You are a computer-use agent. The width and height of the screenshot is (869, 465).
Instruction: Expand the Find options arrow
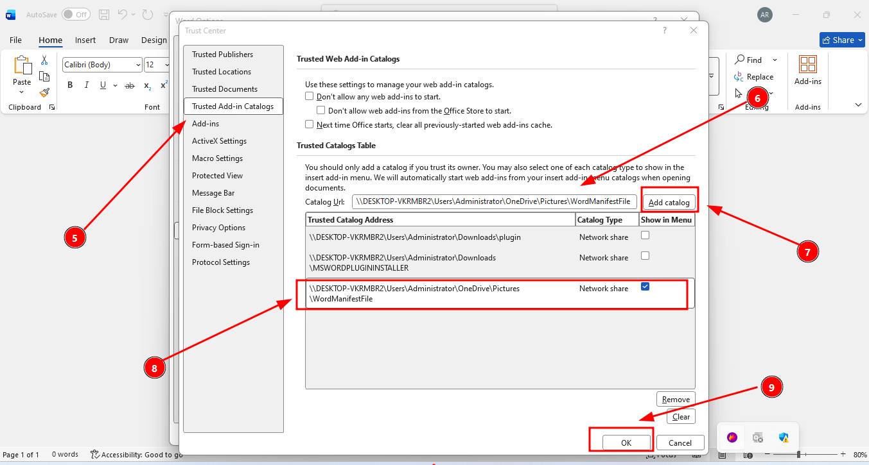775,60
